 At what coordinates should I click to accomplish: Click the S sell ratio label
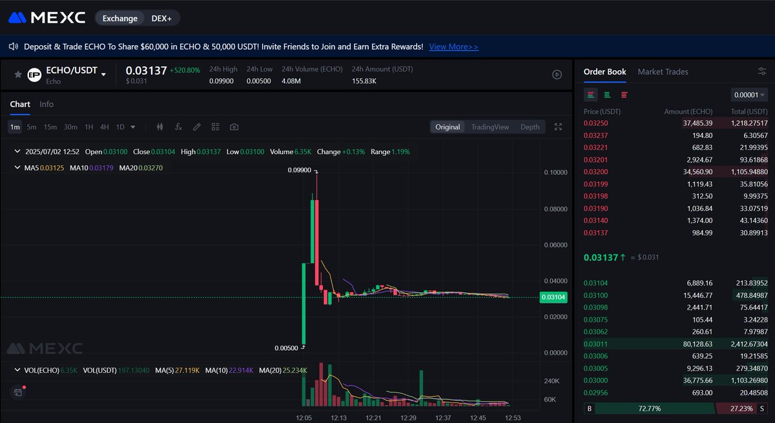[x=762, y=408]
